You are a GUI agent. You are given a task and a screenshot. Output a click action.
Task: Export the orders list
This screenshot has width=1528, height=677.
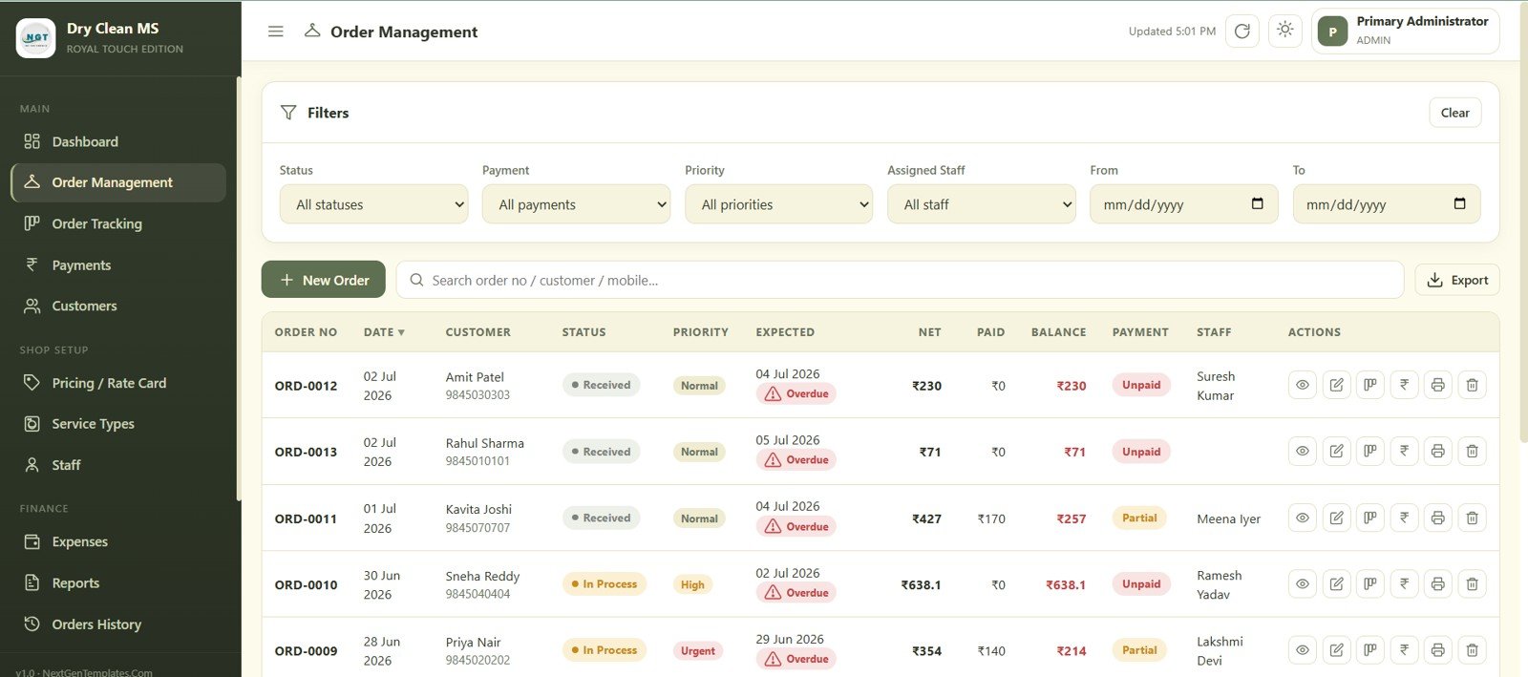[x=1457, y=280]
